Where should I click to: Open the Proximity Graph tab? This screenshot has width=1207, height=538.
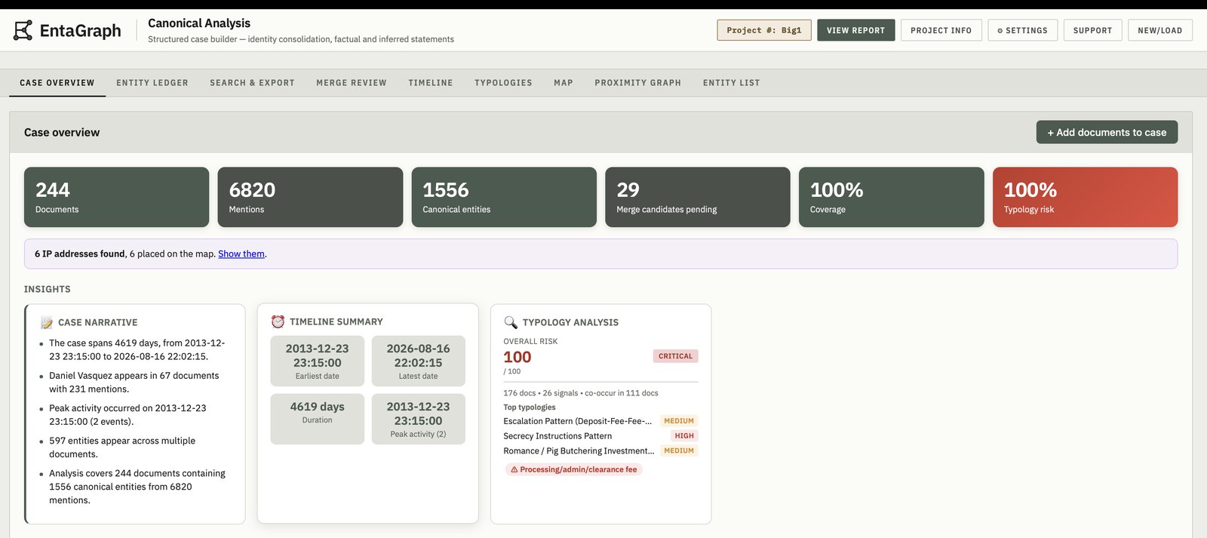638,83
